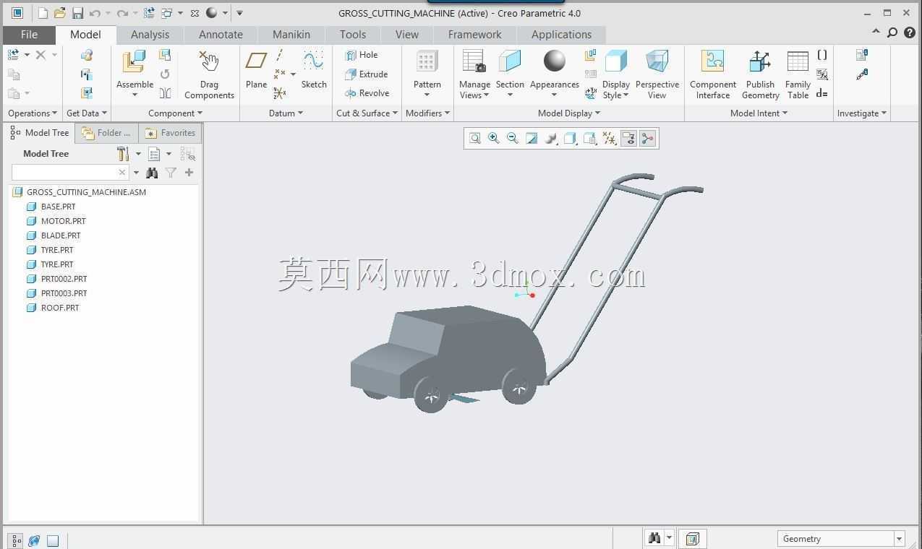Click the d= relations icon
The image size is (922, 549).
coord(822,93)
